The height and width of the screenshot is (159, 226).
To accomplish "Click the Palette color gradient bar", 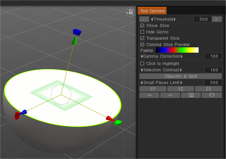I will [177, 50].
